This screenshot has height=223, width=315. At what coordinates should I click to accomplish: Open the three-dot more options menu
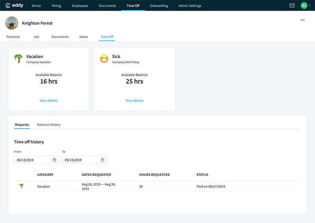point(302,20)
